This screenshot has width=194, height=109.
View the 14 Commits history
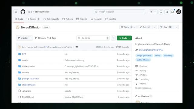tap(122, 47)
